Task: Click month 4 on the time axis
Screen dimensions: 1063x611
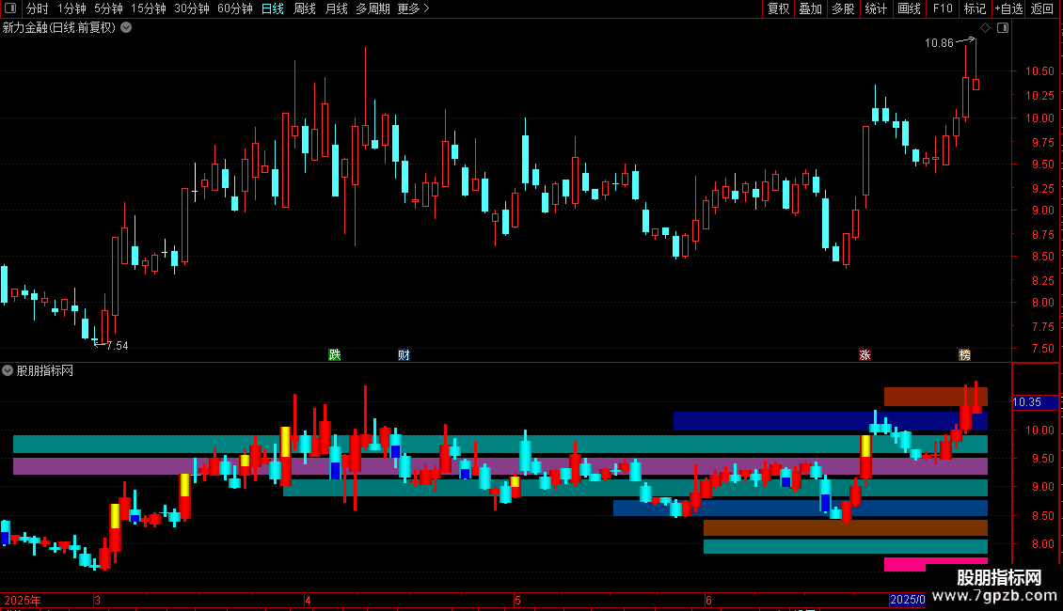Action: coord(308,600)
